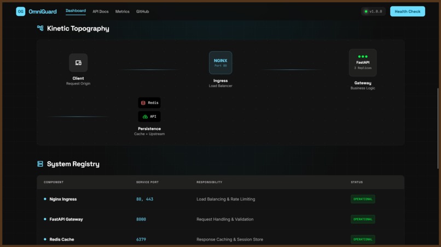Select the Client devices icon node
The image size is (441, 247).
(x=78, y=63)
